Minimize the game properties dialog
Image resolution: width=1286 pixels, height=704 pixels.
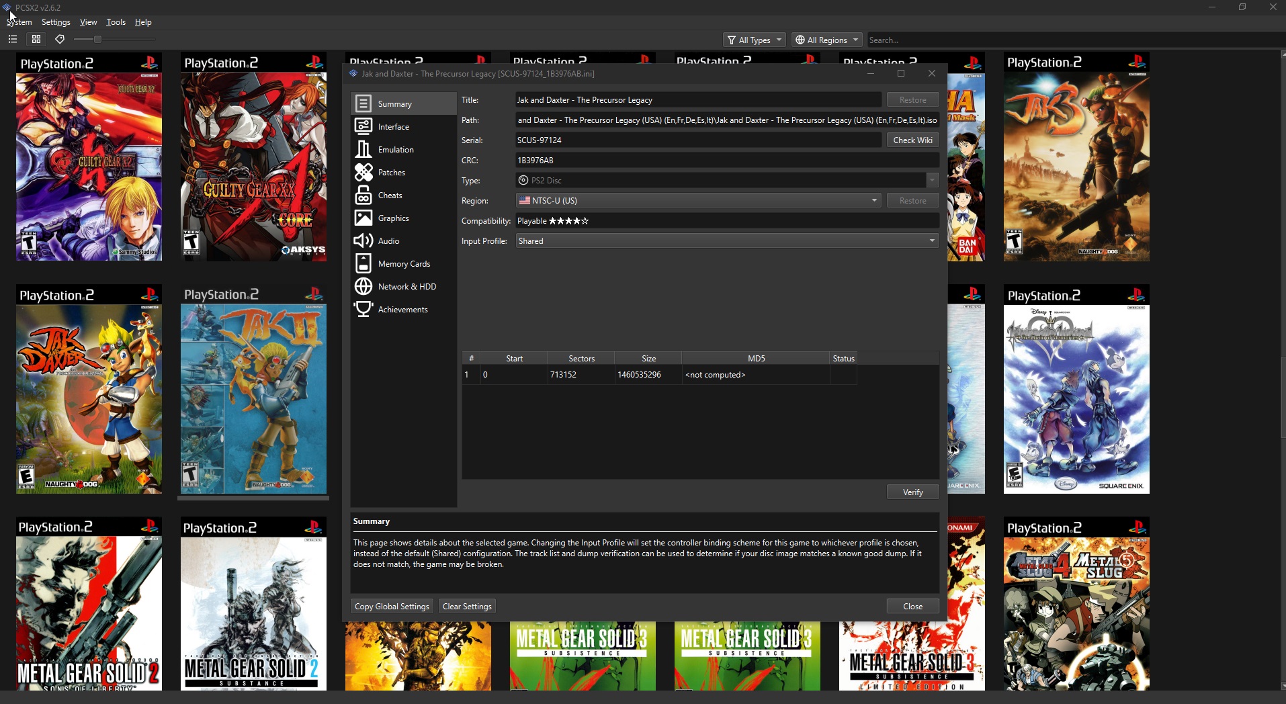pyautogui.click(x=871, y=73)
